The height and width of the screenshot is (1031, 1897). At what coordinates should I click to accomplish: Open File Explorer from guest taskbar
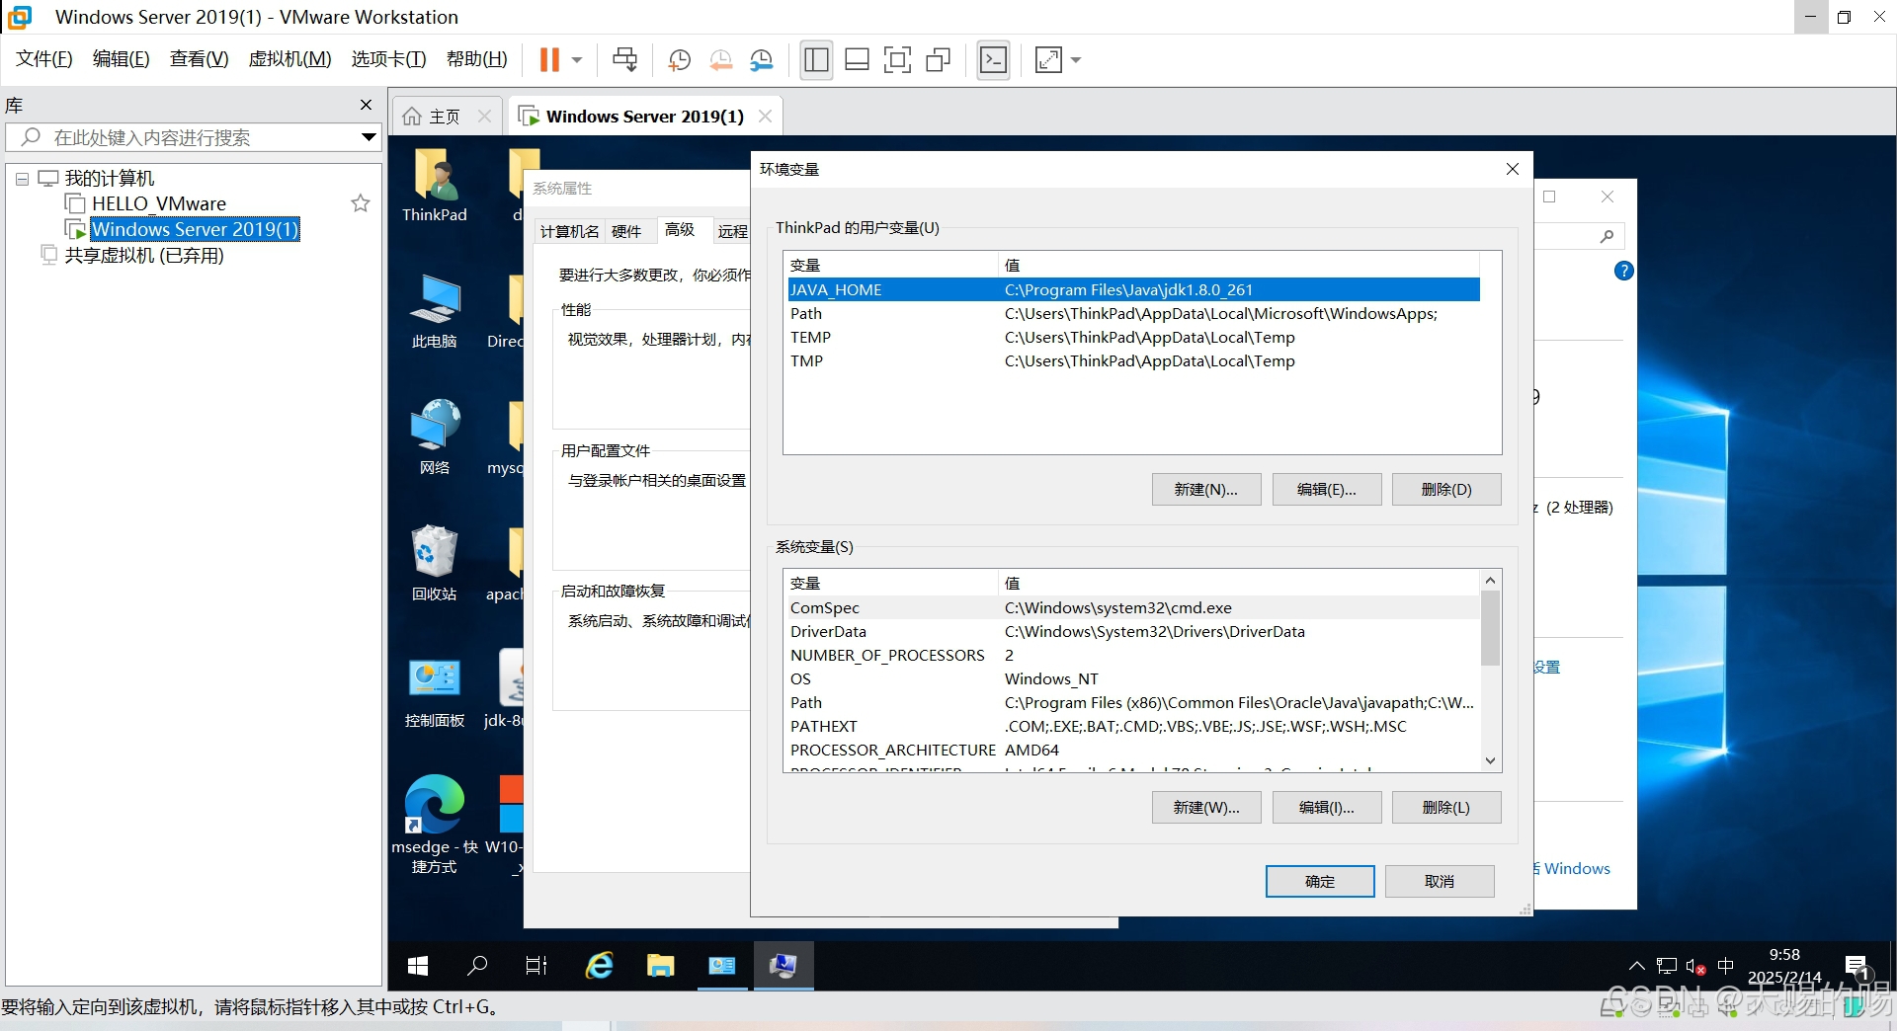660,966
